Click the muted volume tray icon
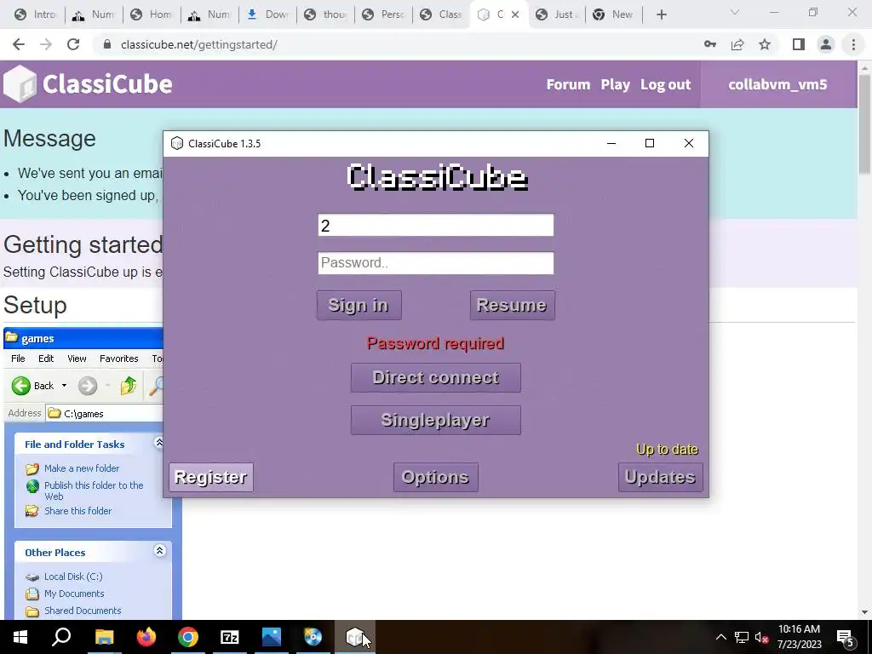Image resolution: width=872 pixels, height=654 pixels. [761, 637]
